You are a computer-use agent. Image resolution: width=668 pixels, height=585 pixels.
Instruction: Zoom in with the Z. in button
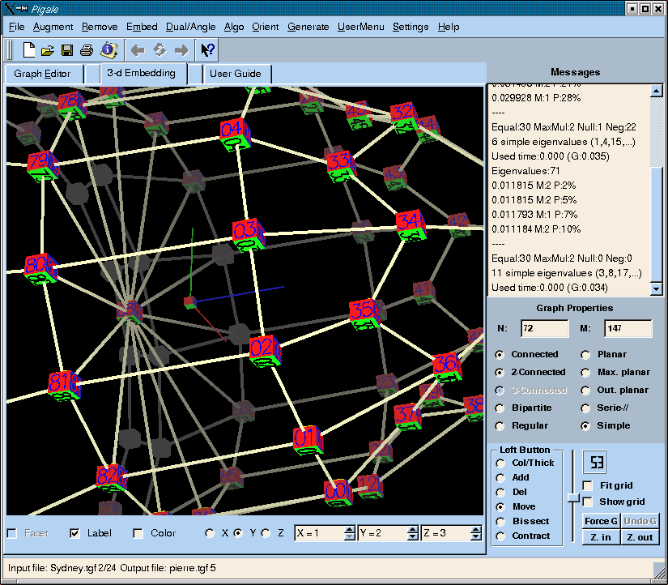pyautogui.click(x=600, y=537)
